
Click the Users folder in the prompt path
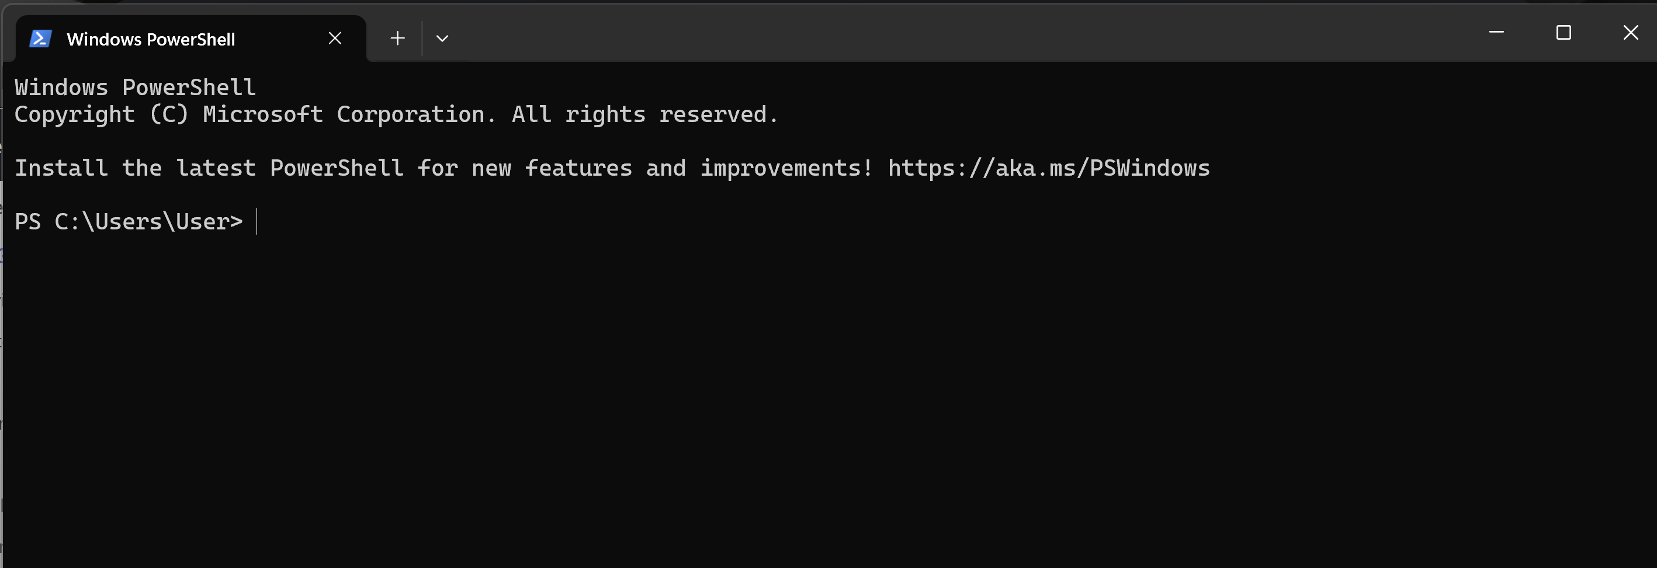coord(128,222)
